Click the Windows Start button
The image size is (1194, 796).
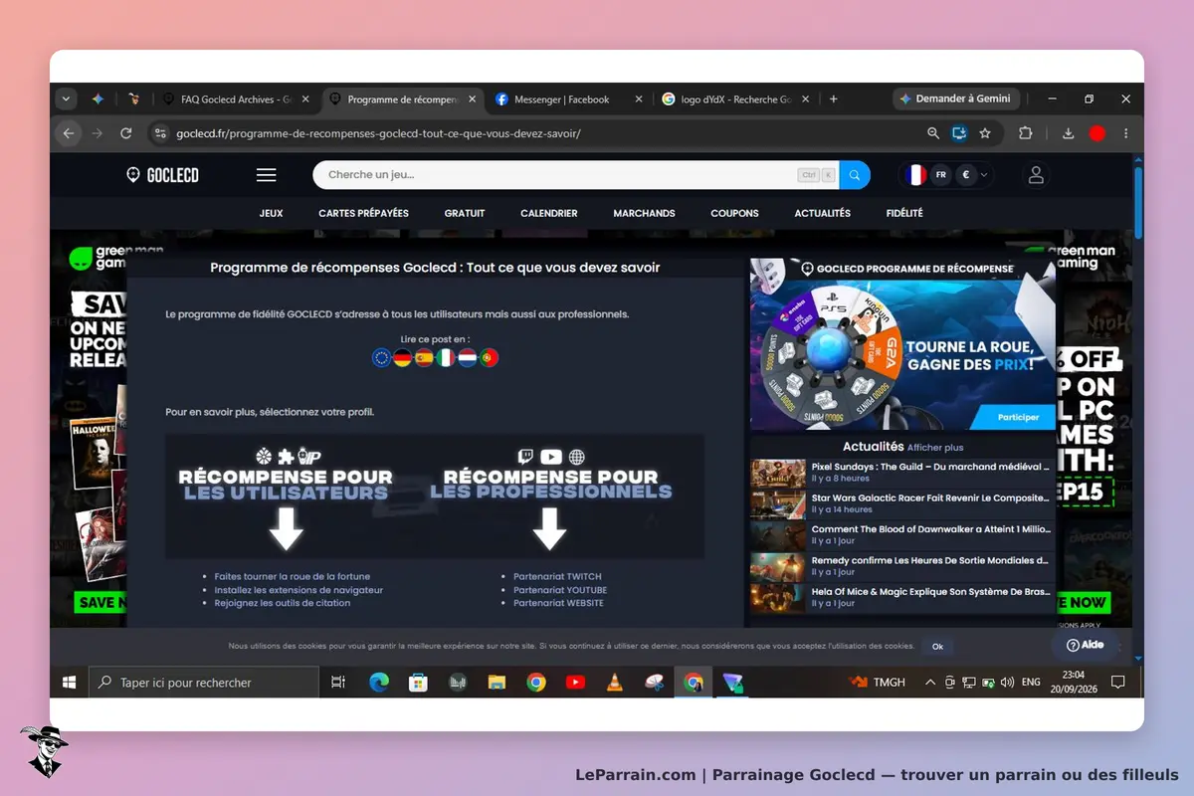[x=70, y=683]
